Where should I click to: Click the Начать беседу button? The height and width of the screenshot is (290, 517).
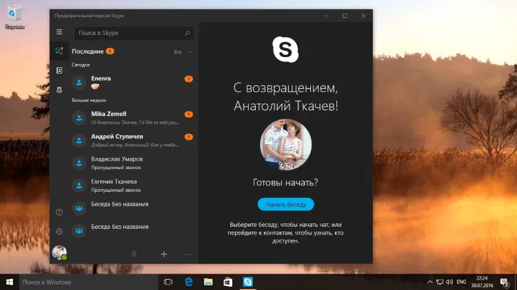[x=285, y=204]
